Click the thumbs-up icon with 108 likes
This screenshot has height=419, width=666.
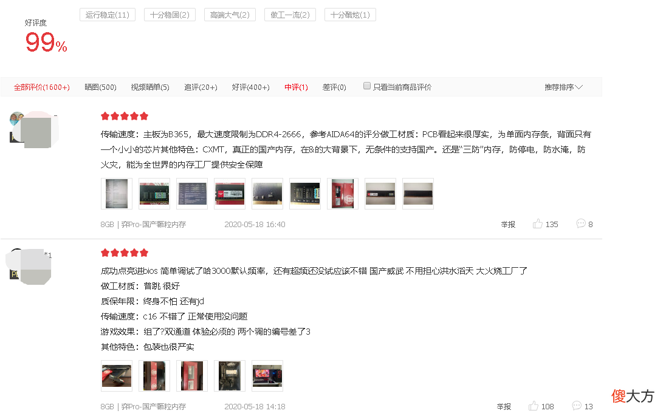(x=533, y=406)
